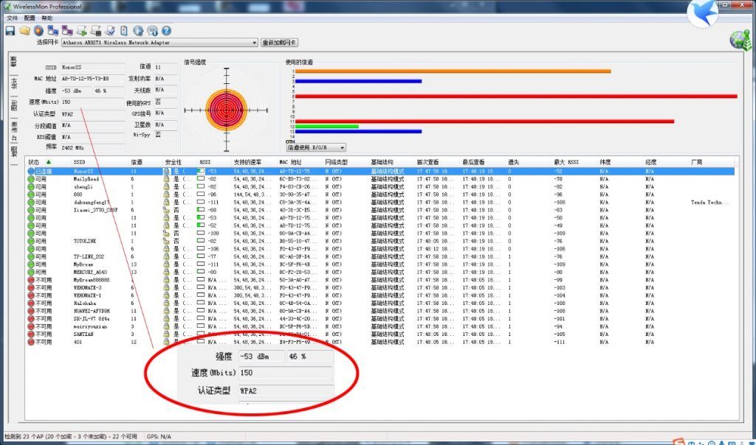Viewport: 756px width, 445px height.
Task: Click the 重新加载网卡 button
Action: coord(279,43)
